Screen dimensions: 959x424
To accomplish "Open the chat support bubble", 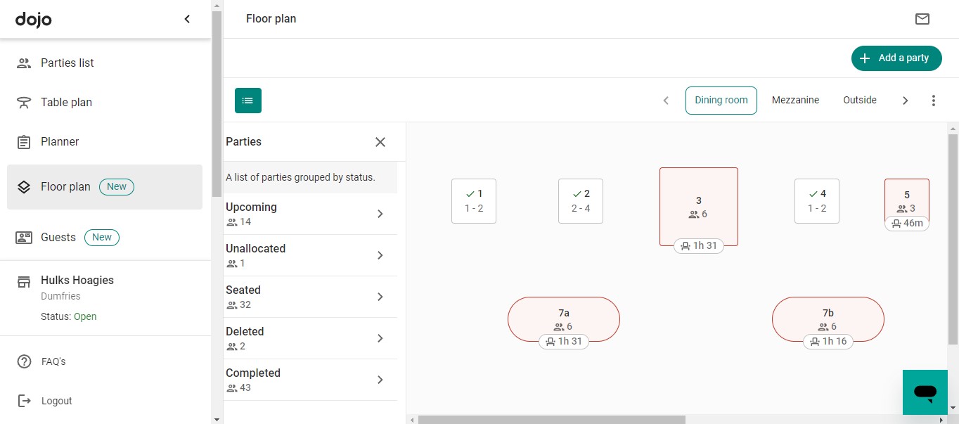I will point(925,392).
